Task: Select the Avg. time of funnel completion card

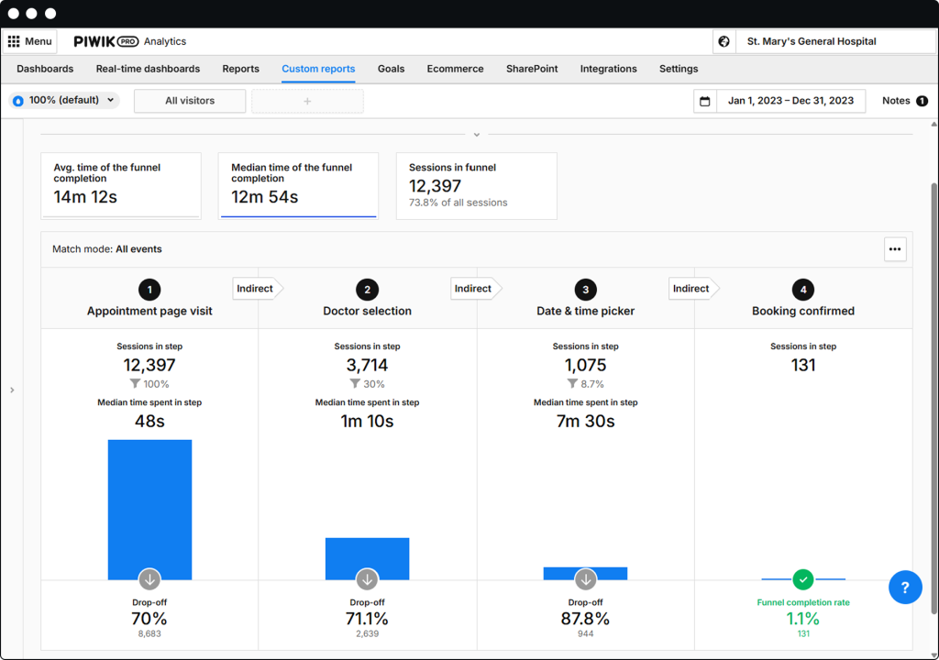Action: (120, 185)
